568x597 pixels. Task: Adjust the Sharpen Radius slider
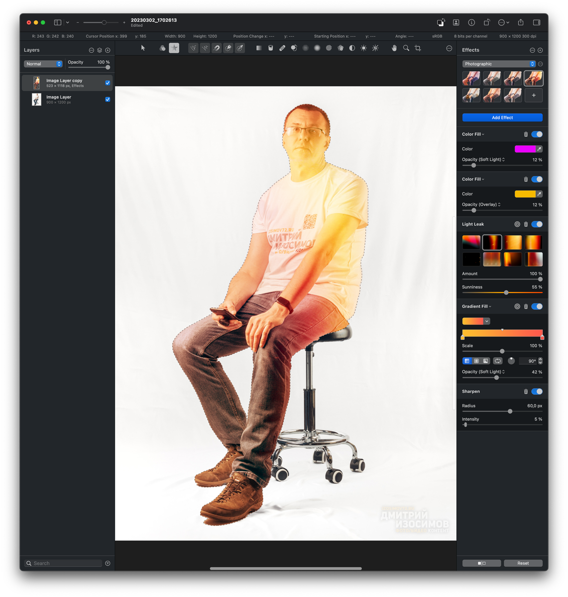point(502,411)
